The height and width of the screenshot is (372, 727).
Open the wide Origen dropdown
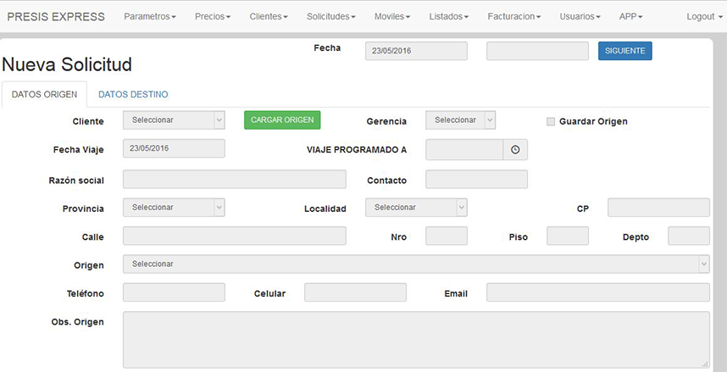tap(416, 264)
